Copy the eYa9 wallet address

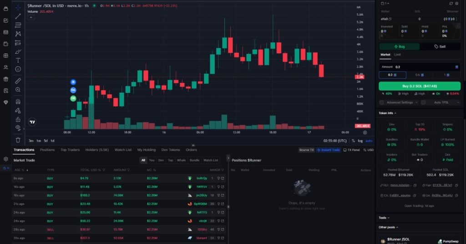coord(390,19)
